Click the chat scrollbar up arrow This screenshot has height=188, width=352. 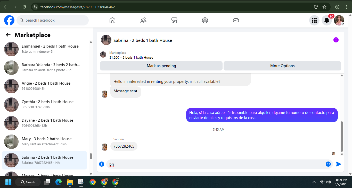342,76
